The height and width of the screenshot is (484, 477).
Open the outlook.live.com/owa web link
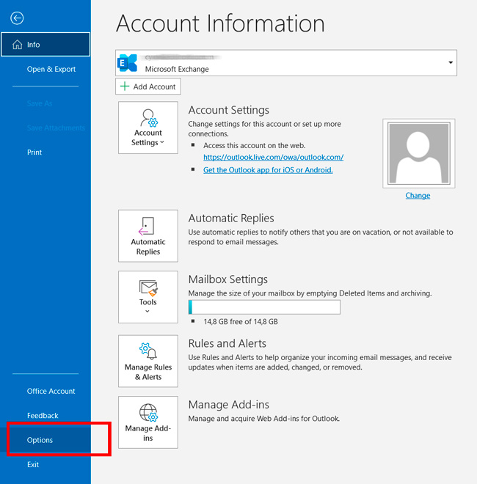point(274,157)
